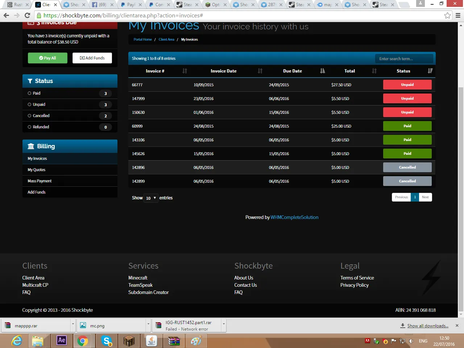Open Skype from the taskbar
The width and height of the screenshot is (464, 348).
tap(107, 341)
